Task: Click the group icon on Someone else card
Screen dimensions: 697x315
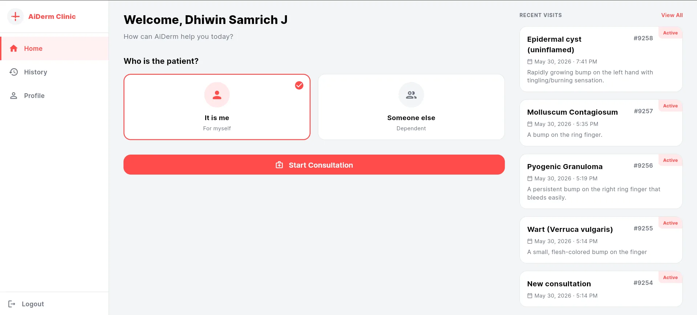Action: coord(411,95)
